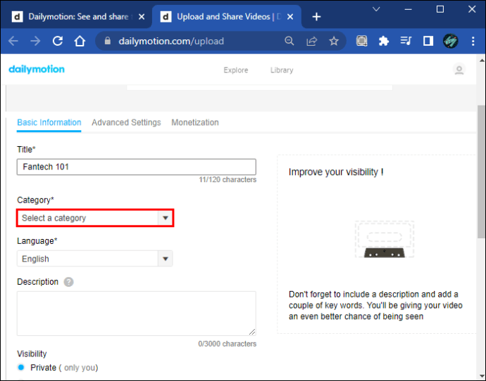Click the padlock site info icon
This screenshot has width=486, height=381.
tap(108, 41)
